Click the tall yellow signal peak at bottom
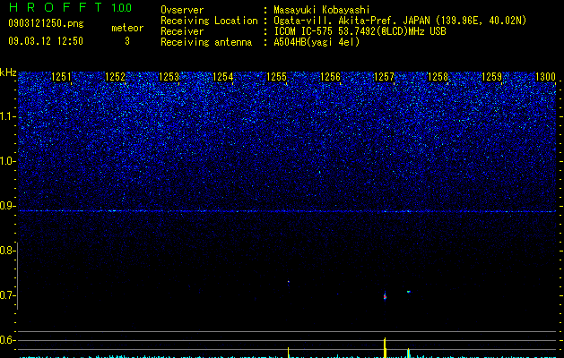 [x=385, y=347]
